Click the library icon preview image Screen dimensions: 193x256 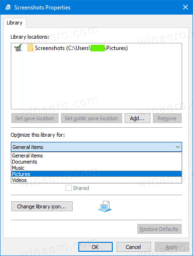[x=105, y=206]
